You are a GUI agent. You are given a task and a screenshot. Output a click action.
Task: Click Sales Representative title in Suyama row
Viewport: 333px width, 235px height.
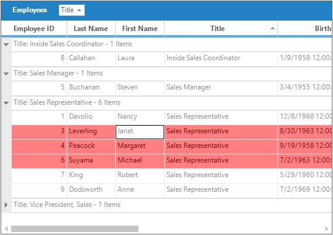click(221, 161)
